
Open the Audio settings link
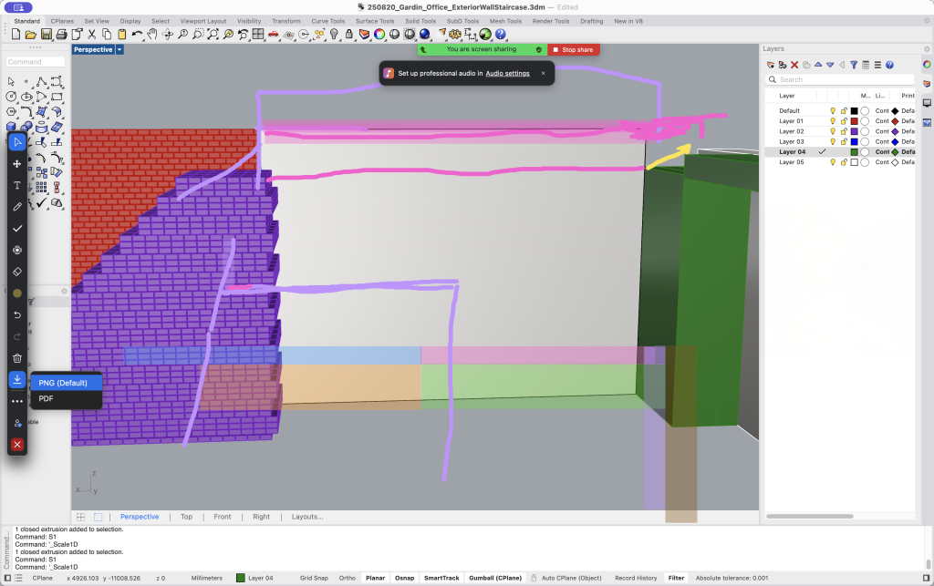click(507, 73)
